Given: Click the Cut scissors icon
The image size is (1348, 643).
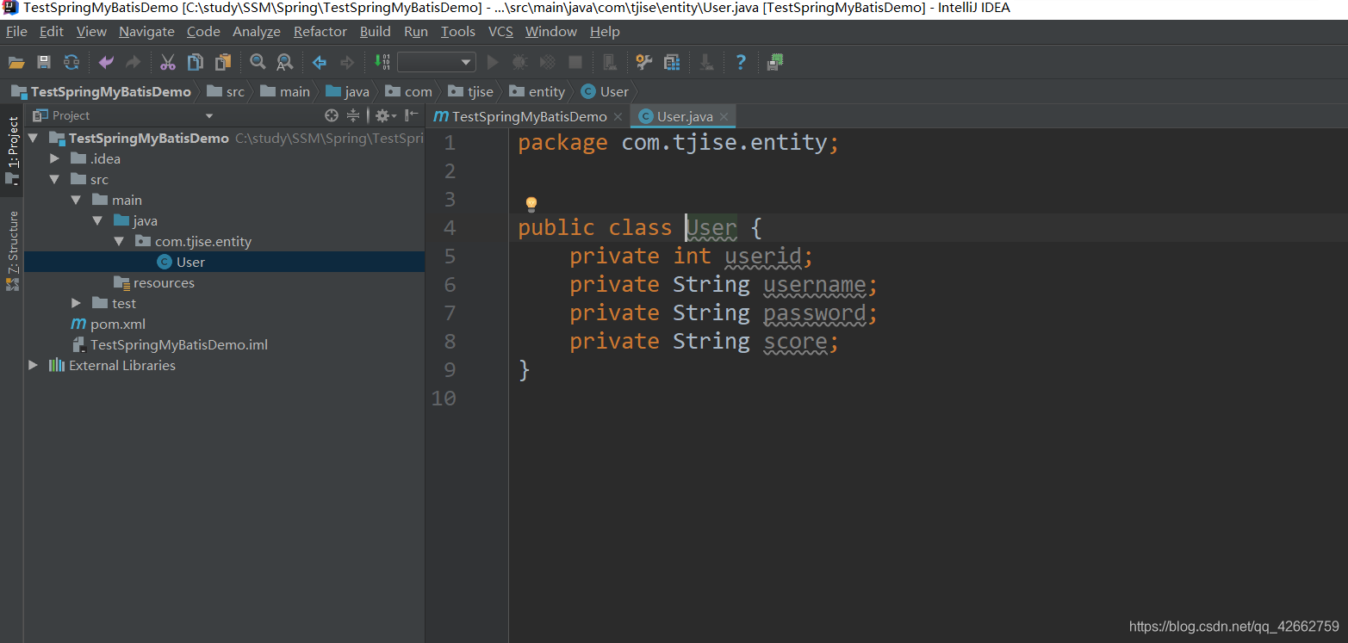Looking at the screenshot, I should point(168,62).
